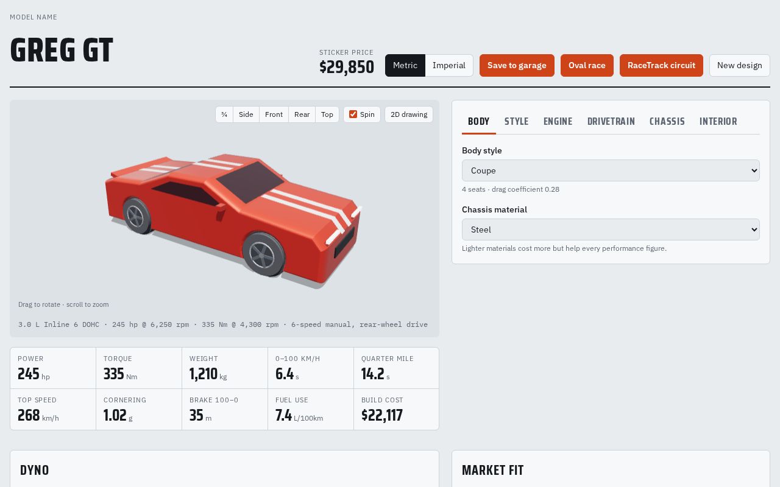Click the engine spec summary line
Image resolution: width=780 pixels, height=487 pixels.
[x=223, y=324]
